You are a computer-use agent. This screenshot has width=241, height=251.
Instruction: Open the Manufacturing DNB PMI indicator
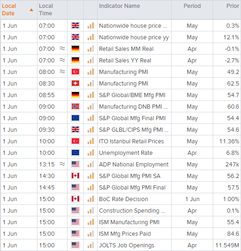click(133, 107)
